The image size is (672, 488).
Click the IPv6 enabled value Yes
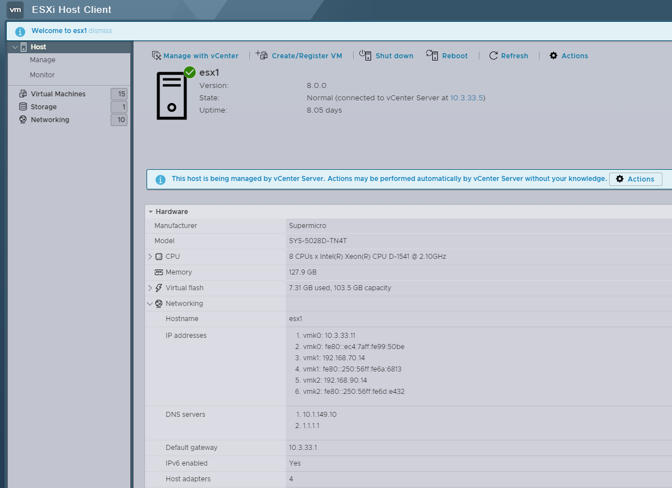point(295,463)
